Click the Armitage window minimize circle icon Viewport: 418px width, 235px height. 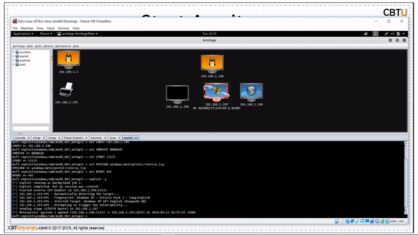click(390, 40)
